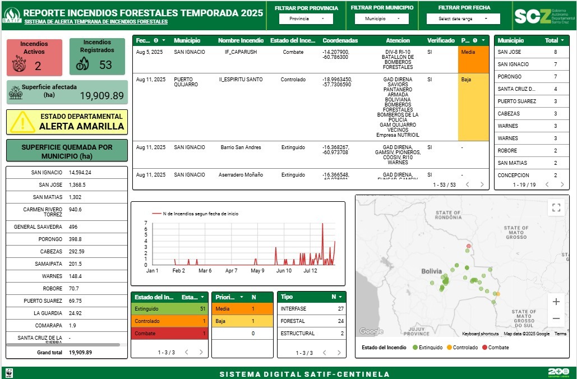Sort by the Nombre Incendio column header

tap(241, 40)
